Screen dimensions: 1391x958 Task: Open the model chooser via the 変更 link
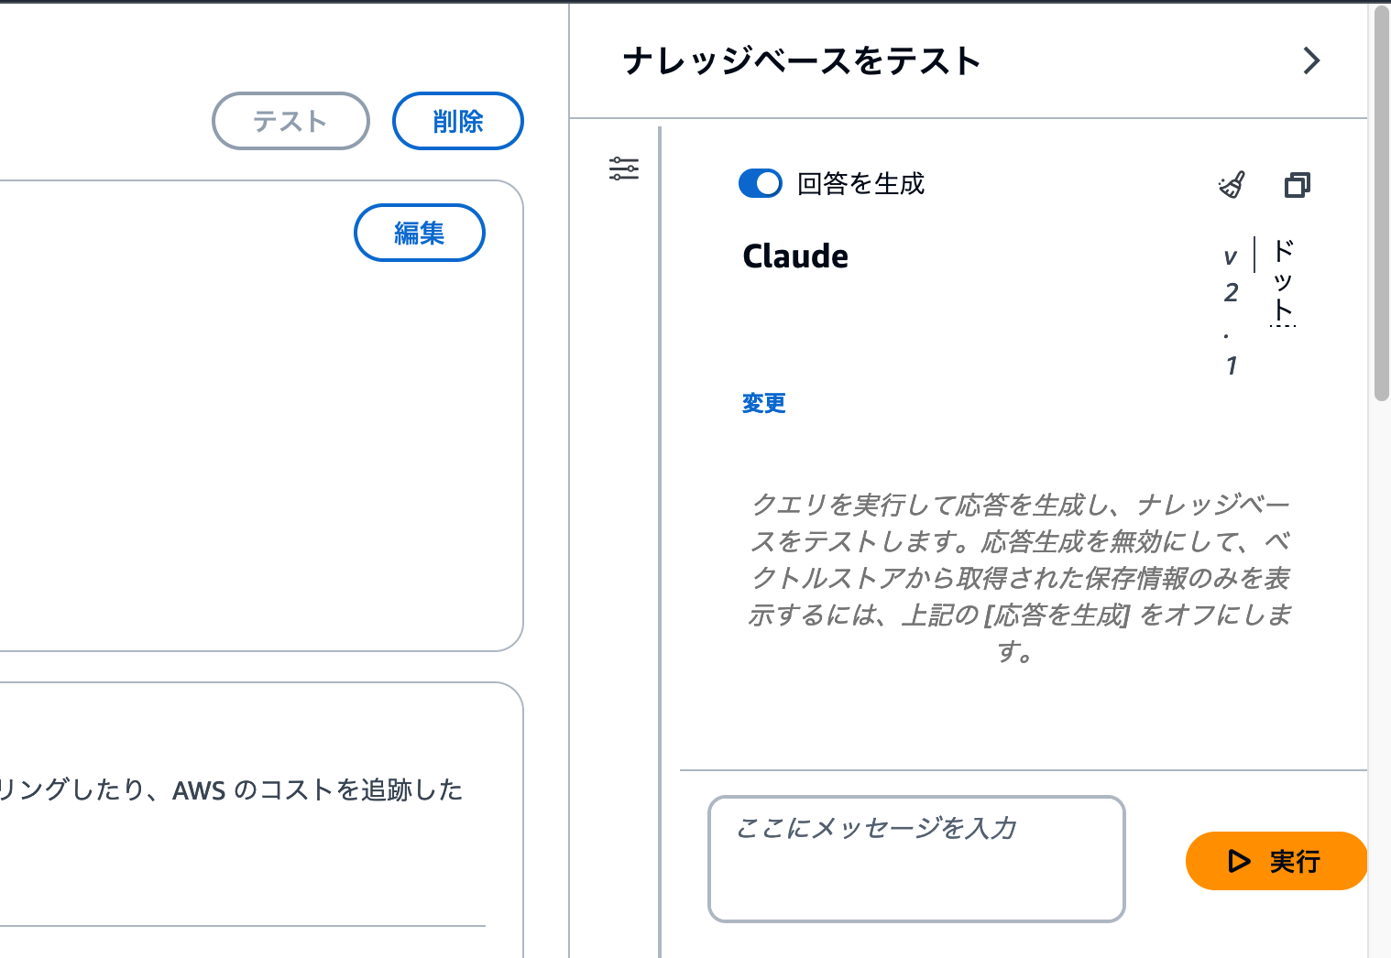762,403
